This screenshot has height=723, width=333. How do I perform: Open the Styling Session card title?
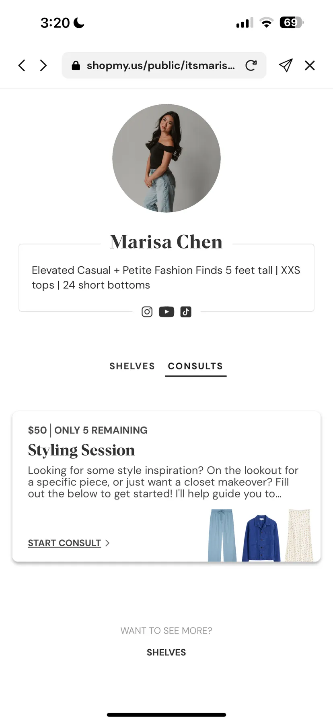tap(81, 450)
